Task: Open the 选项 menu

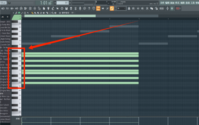Action: click(188, 3)
